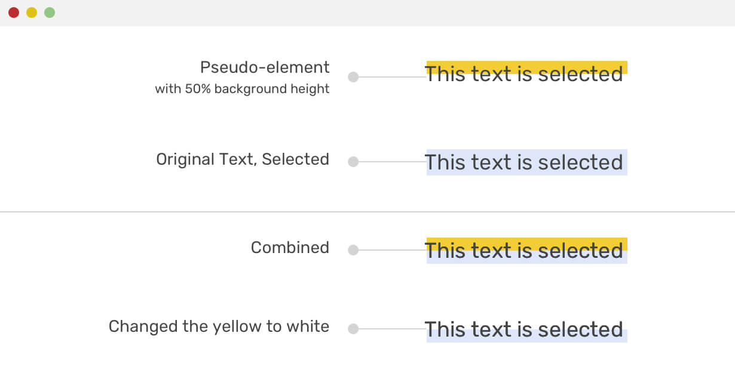Click the sample text with only lower blue highlight
Viewport: 735px width, 376px height.
click(x=524, y=329)
